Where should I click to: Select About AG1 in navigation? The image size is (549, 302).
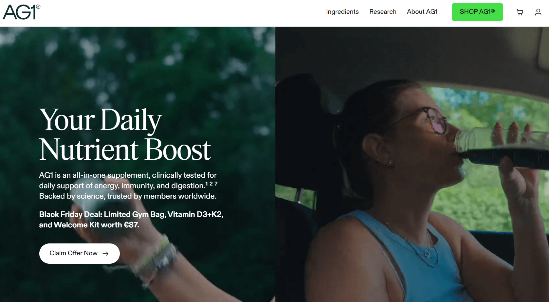tap(422, 12)
